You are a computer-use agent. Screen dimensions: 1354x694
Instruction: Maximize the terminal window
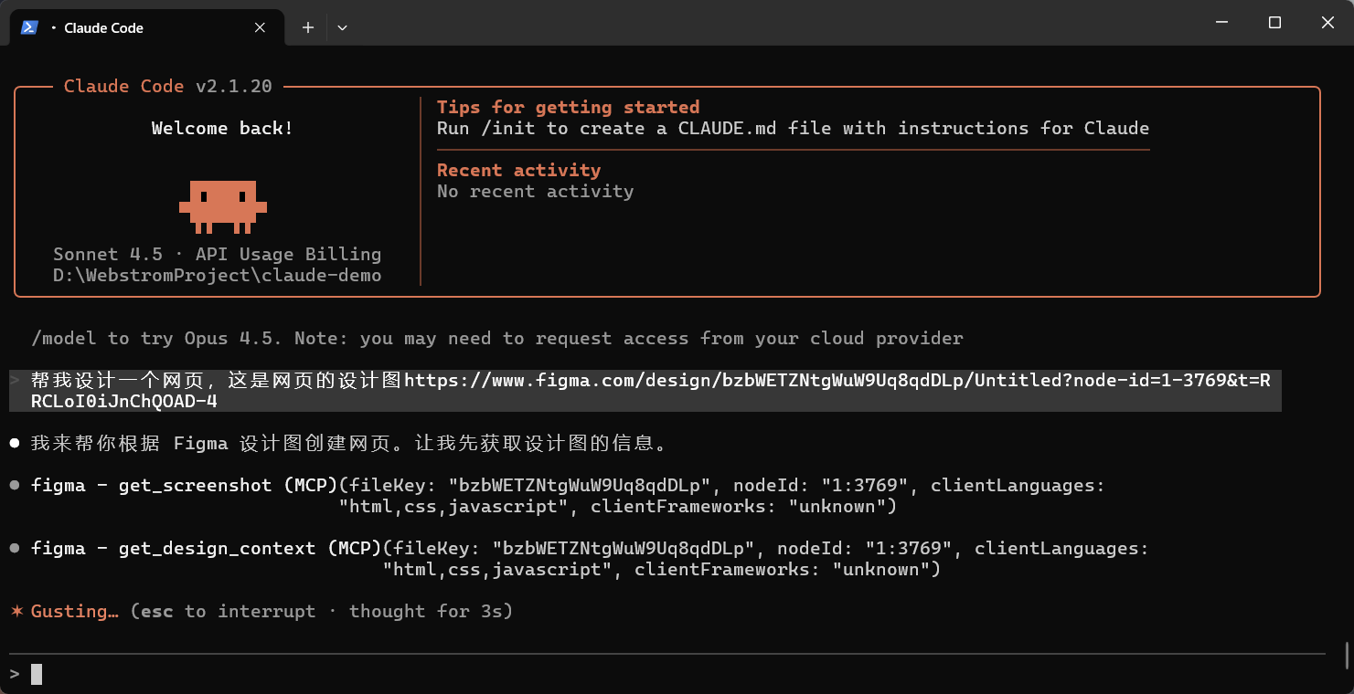[1274, 23]
